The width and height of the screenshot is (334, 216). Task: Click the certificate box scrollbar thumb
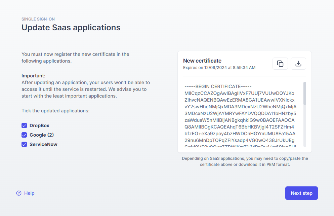click(x=305, y=93)
